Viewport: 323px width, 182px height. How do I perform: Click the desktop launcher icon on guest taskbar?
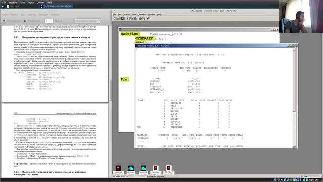coord(2,6)
